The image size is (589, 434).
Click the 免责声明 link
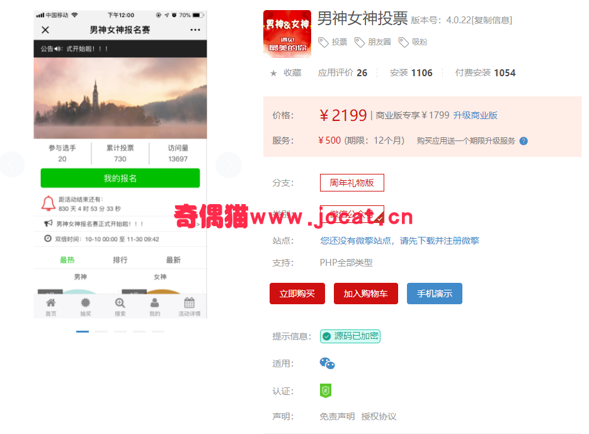click(x=337, y=416)
